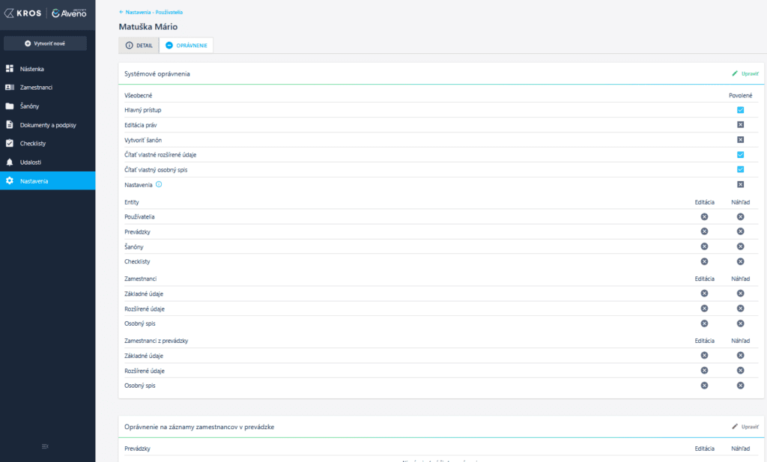
Task: Click the Šanóny folder icon
Action: click(x=10, y=106)
